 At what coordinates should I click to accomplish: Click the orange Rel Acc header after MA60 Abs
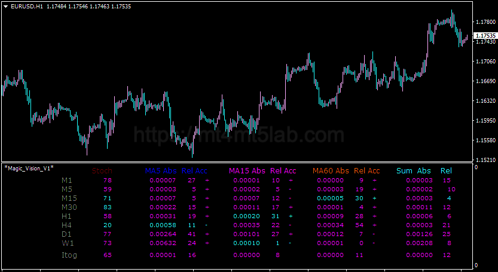pos(367,170)
